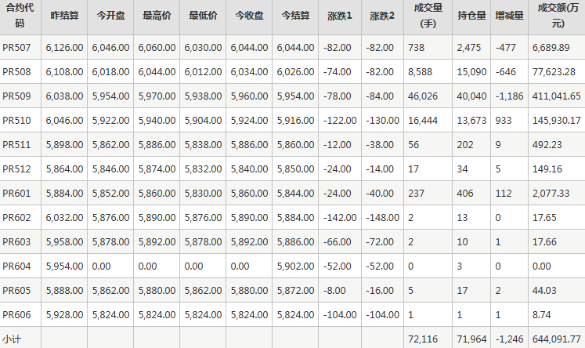Image resolution: width=585 pixels, height=348 pixels.
Task: Click PR603 turnover 17.66
Action: [544, 242]
